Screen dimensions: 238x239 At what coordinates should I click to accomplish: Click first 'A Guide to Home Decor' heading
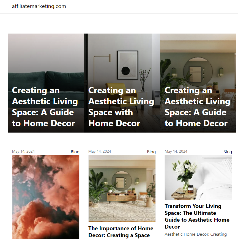click(x=45, y=107)
